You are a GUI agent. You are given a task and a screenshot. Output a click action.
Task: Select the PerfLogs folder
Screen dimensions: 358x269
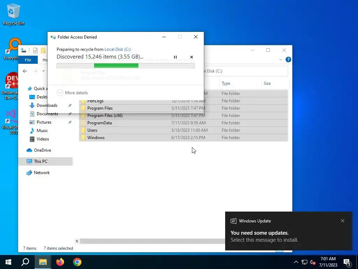pyautogui.click(x=183, y=101)
